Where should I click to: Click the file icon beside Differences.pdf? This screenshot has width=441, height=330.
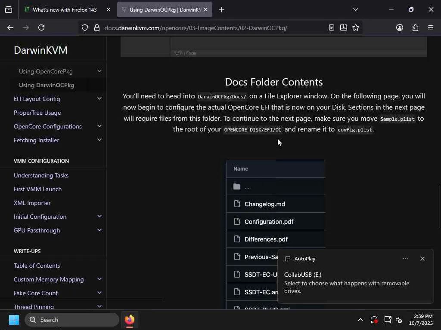(x=237, y=239)
